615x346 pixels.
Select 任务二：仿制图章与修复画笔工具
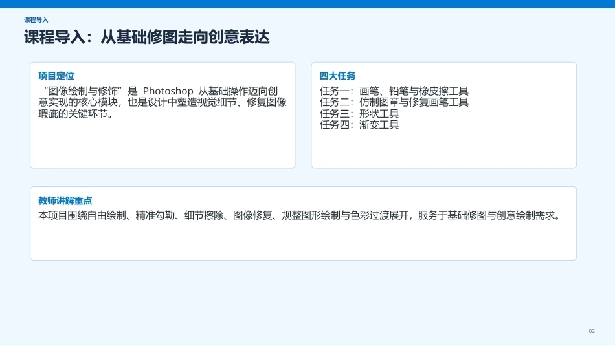point(394,102)
